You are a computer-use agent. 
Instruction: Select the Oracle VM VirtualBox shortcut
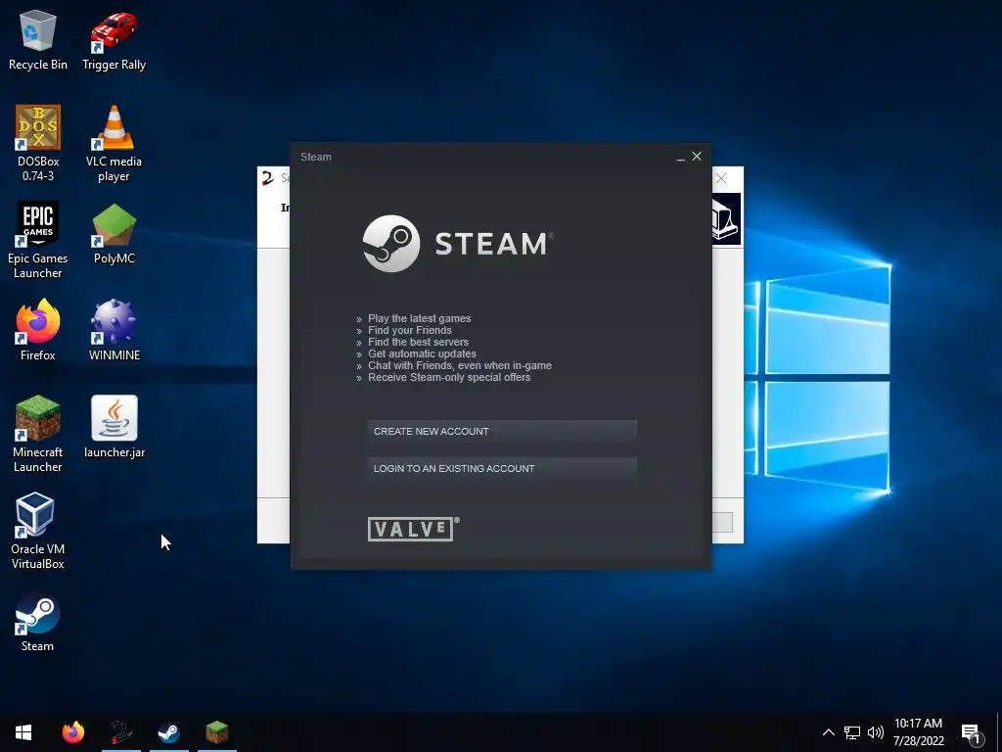click(38, 530)
